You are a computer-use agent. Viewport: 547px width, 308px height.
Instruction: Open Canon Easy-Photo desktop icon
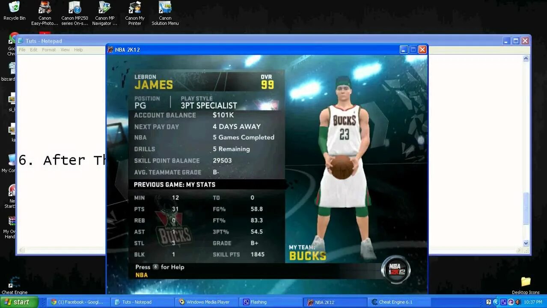pos(45,13)
